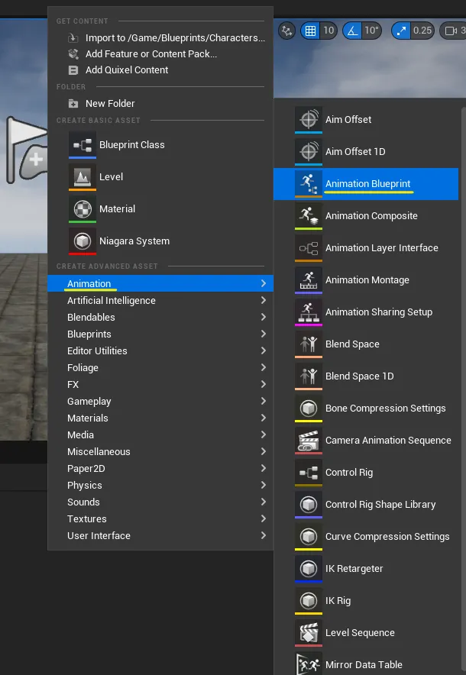Click the Player Start flag in viewport
This screenshot has width=466, height=675.
click(25, 149)
